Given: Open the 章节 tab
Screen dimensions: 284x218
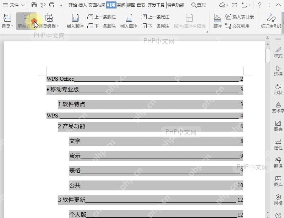Looking at the screenshot, I should tap(141, 5).
